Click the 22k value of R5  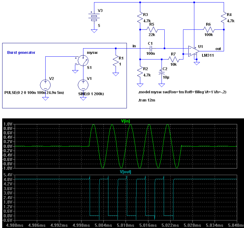click(x=152, y=35)
